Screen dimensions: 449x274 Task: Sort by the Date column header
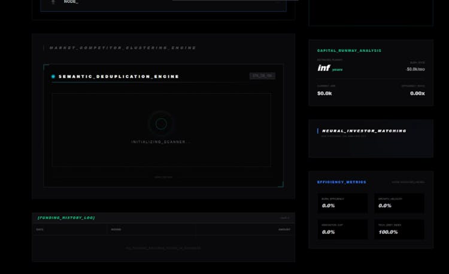pos(40,229)
